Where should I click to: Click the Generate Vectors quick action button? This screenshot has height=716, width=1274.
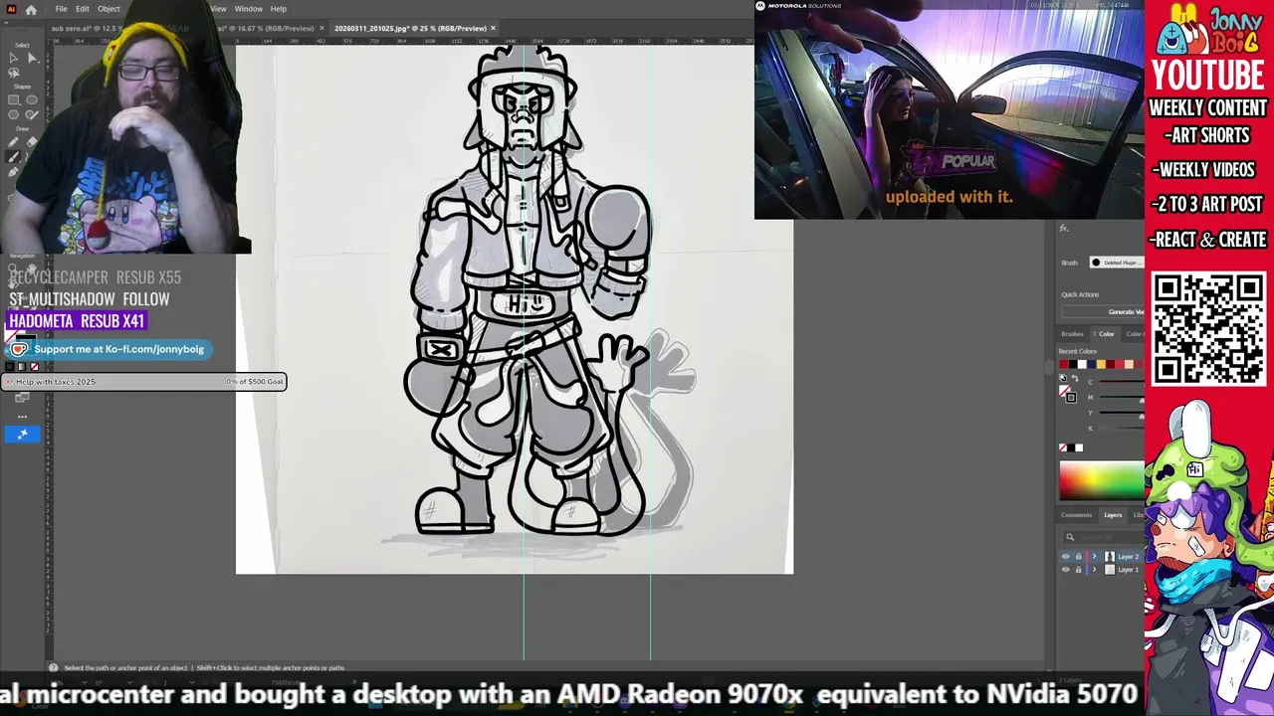tap(1103, 312)
